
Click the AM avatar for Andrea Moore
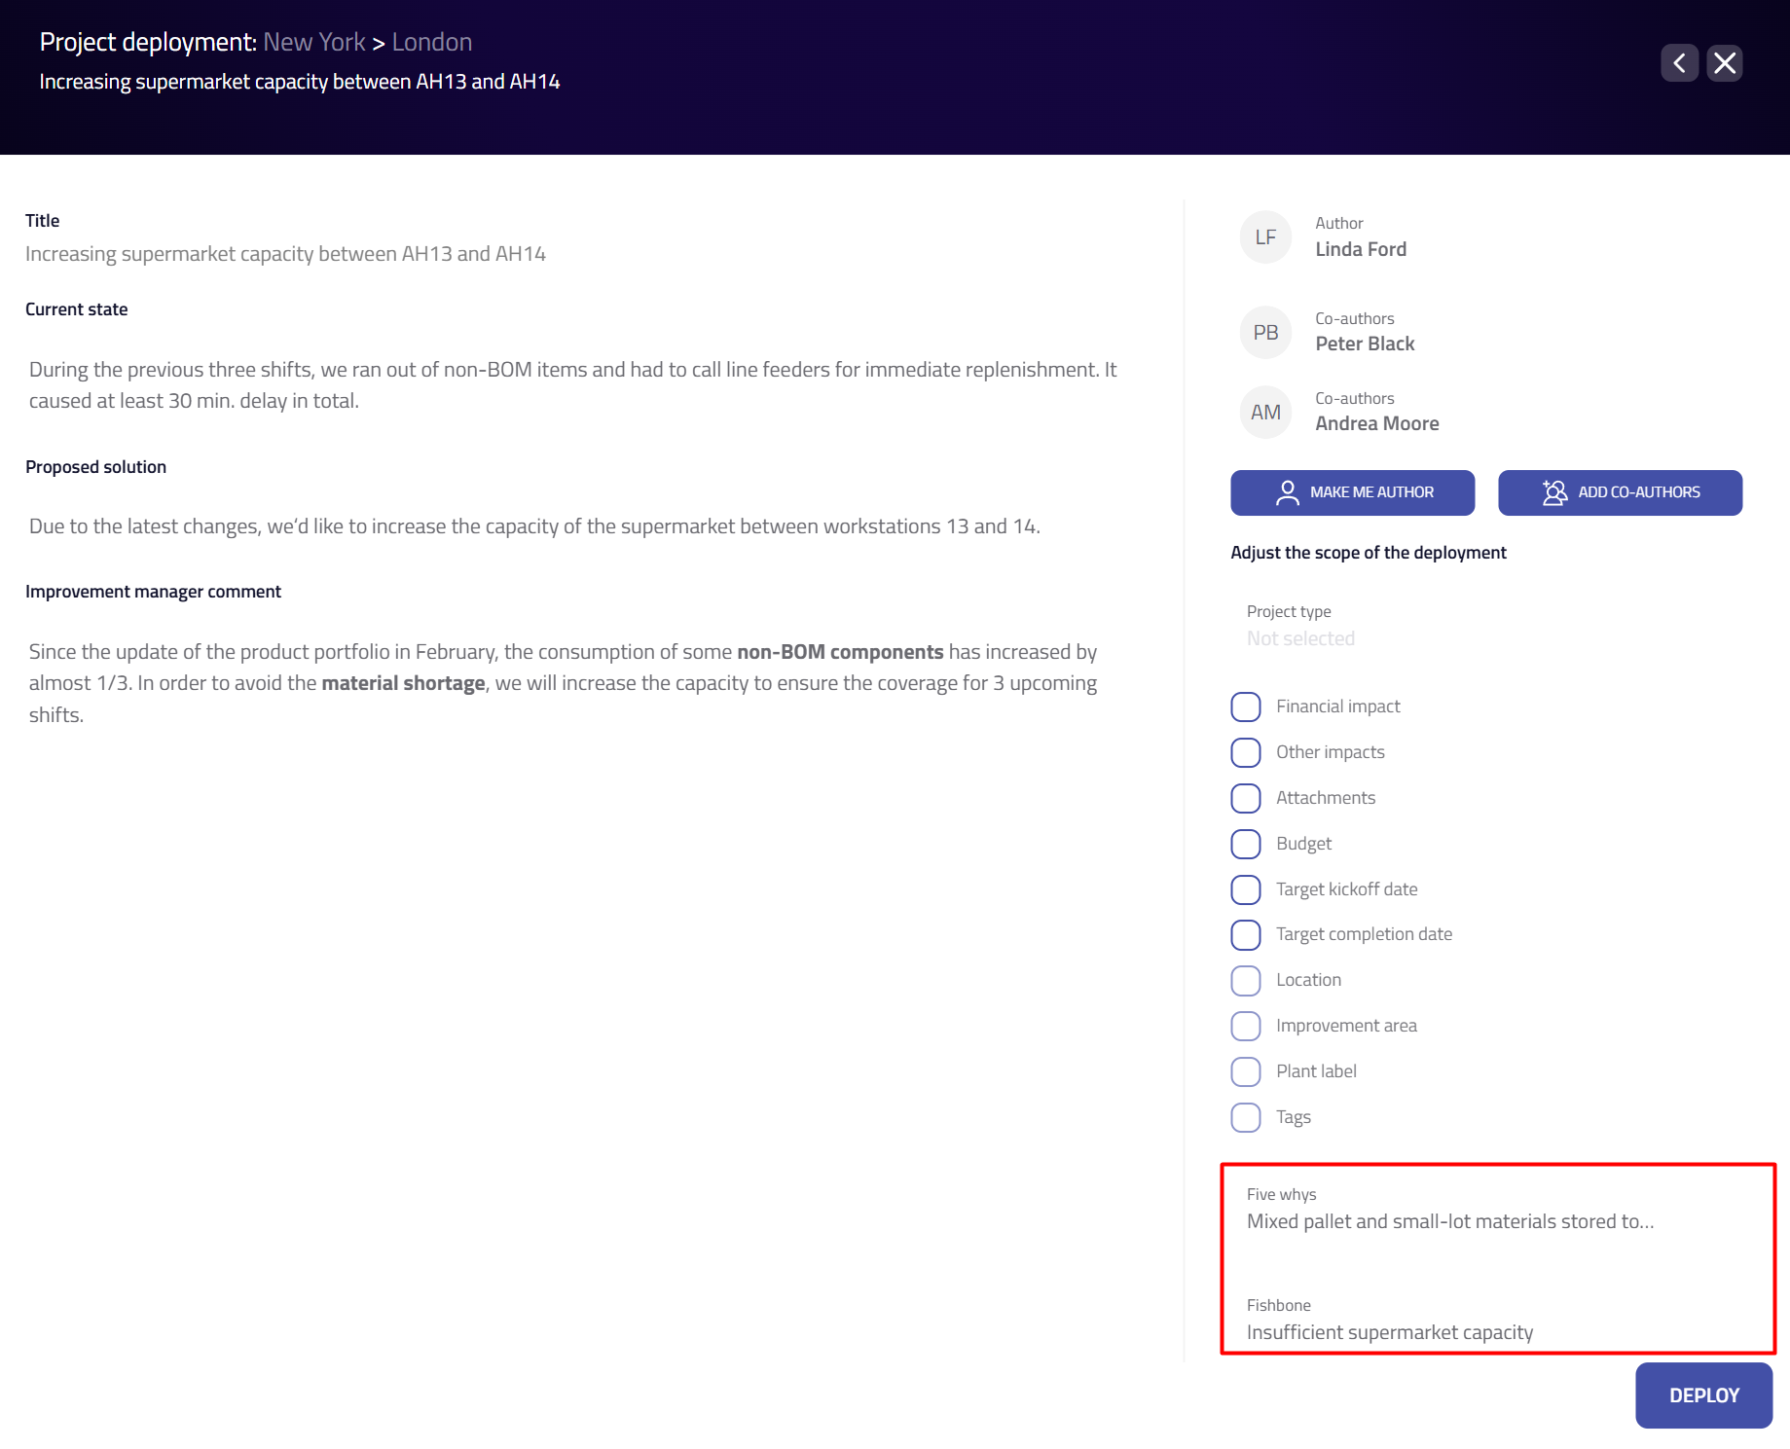(x=1265, y=413)
